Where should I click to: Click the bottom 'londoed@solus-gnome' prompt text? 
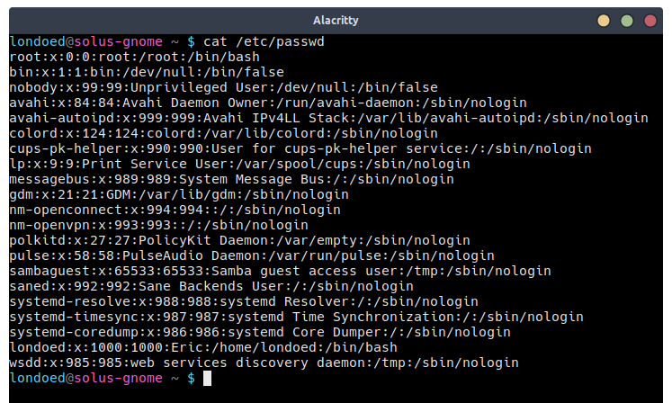pyautogui.click(x=86, y=378)
